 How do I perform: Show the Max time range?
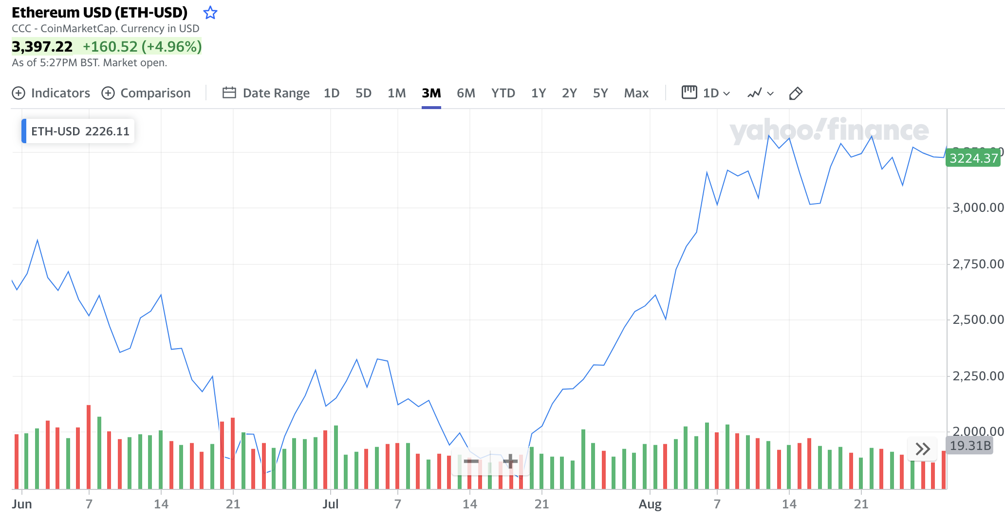pyautogui.click(x=636, y=93)
